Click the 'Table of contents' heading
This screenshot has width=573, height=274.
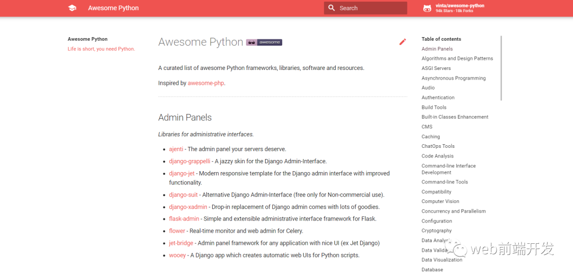pyautogui.click(x=441, y=39)
